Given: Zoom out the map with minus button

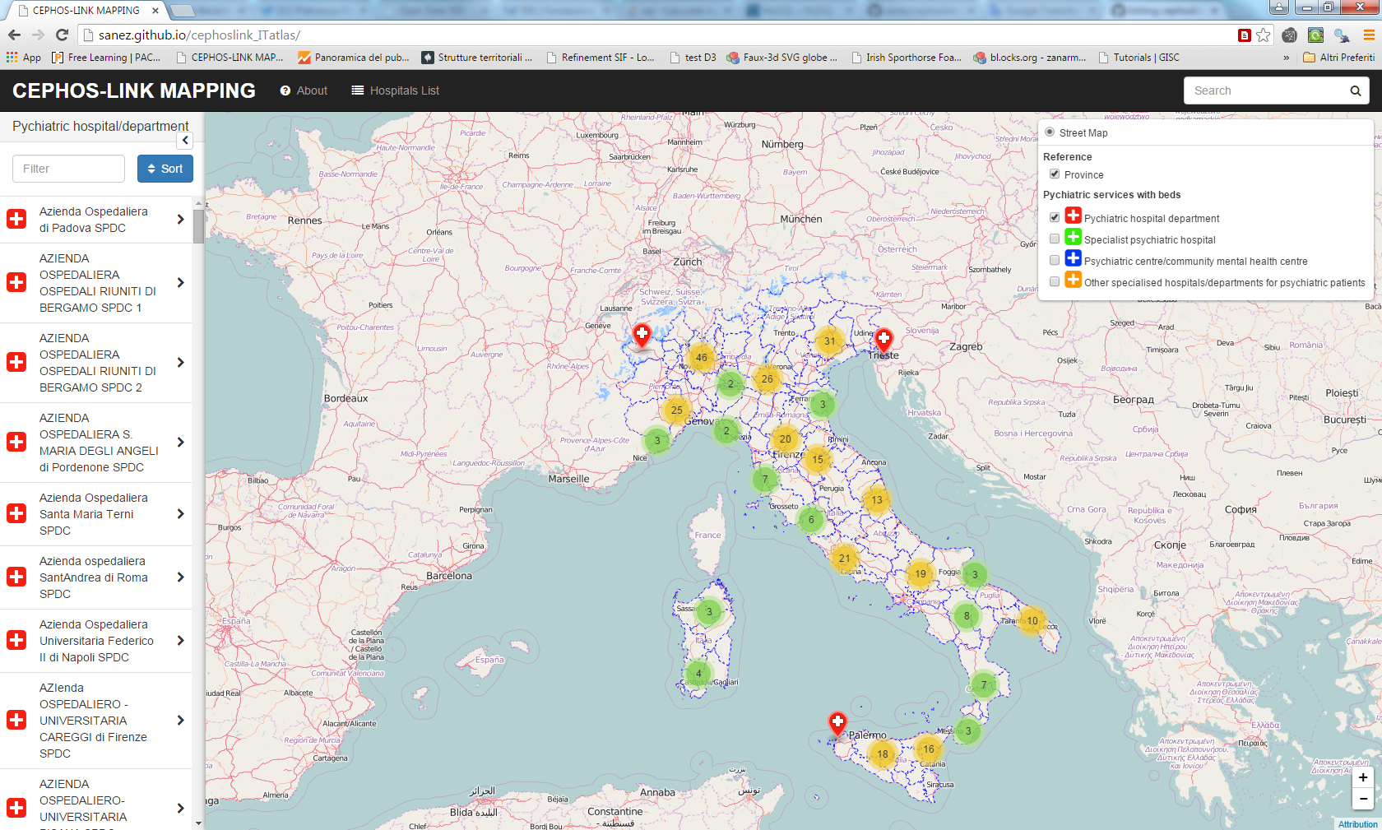Looking at the screenshot, I should click(1363, 799).
